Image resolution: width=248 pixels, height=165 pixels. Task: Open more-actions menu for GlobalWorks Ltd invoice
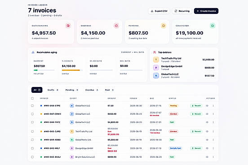click(x=213, y=140)
